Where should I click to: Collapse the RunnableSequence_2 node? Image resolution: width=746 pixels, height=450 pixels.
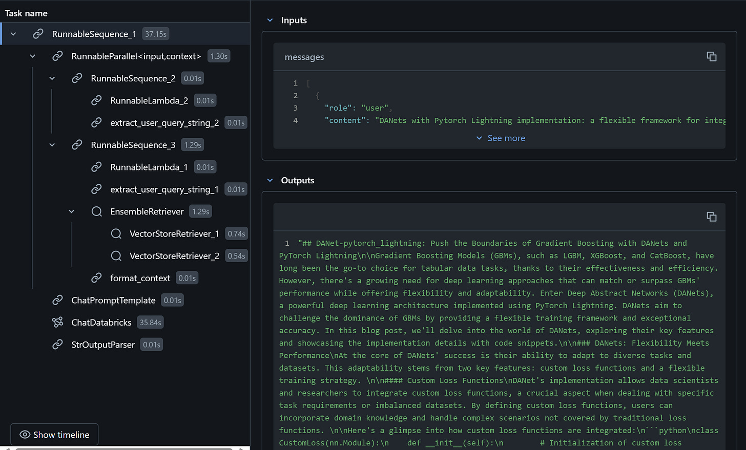tap(52, 78)
